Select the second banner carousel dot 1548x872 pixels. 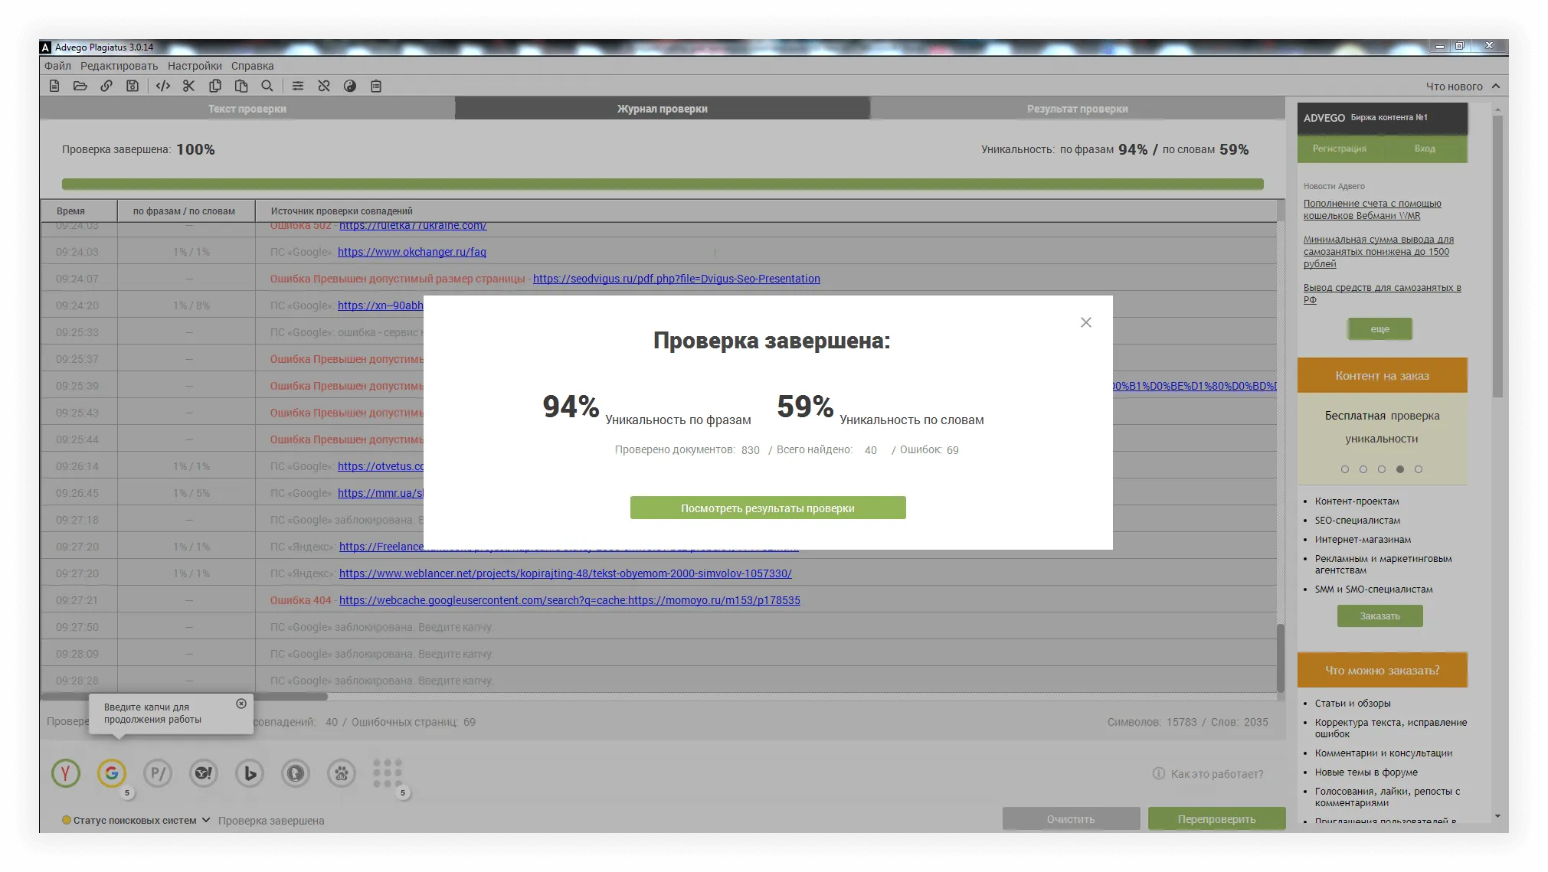[x=1363, y=469]
